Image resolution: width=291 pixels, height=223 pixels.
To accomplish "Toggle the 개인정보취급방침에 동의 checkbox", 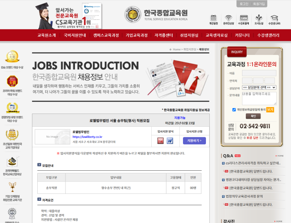I will tap(234, 110).
